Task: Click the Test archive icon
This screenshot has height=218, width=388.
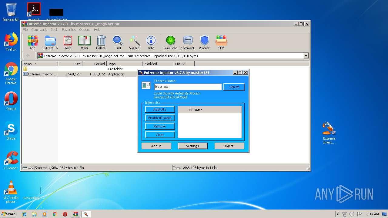Action: click(x=68, y=42)
